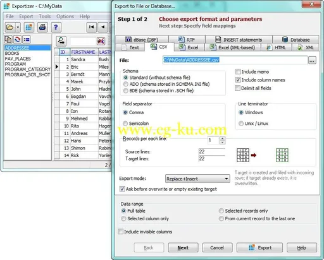Image resolution: width=324 pixels, height=260 pixels.
Task: Click the find record icon in Exportizer
Action: click(61, 41)
